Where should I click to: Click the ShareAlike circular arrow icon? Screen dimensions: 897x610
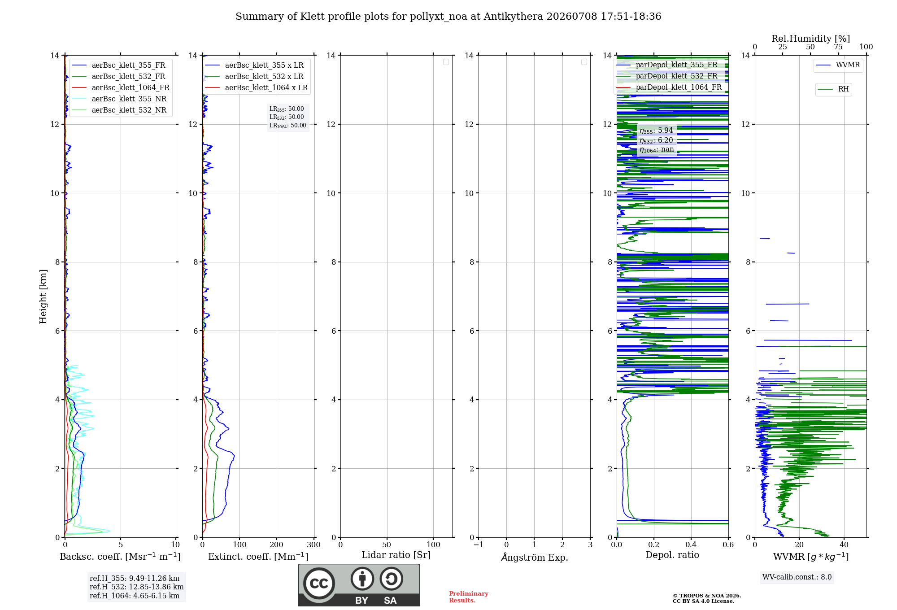point(392,579)
